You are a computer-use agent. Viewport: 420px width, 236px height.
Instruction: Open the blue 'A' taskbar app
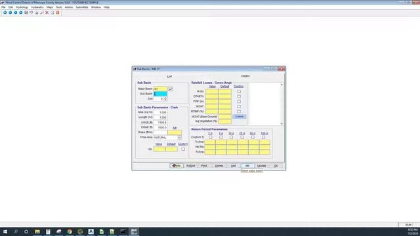pyautogui.click(x=91, y=231)
